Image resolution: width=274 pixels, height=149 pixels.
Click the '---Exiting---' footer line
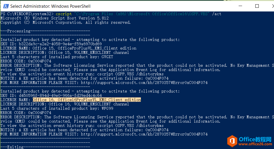(45, 147)
